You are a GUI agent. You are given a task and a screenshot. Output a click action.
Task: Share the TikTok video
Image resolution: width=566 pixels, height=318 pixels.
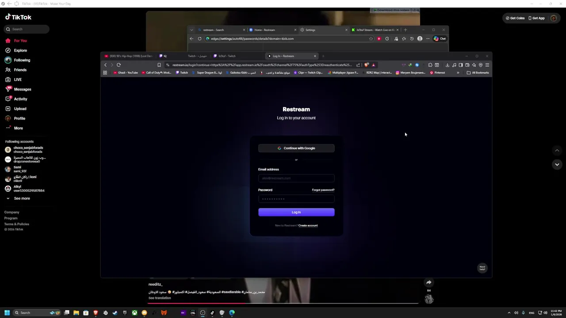pos(429,283)
